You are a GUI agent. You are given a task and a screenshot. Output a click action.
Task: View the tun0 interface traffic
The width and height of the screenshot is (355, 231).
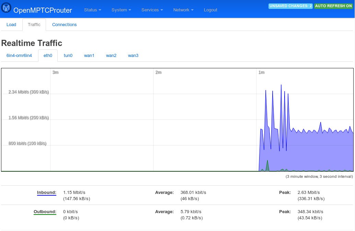click(68, 56)
